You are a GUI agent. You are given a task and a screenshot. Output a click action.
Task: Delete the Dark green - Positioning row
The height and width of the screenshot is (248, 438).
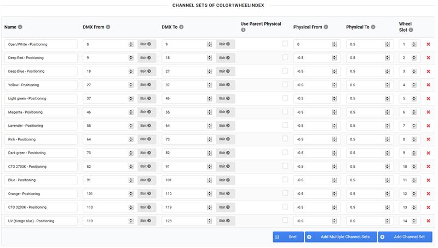click(428, 153)
